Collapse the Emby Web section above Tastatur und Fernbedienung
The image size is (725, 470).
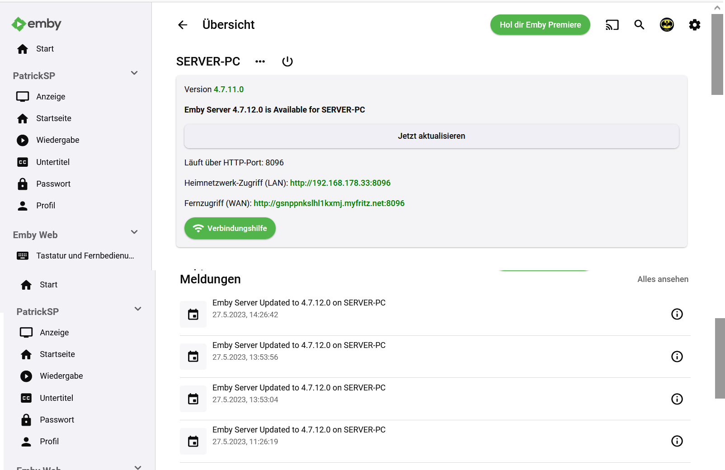[134, 232]
